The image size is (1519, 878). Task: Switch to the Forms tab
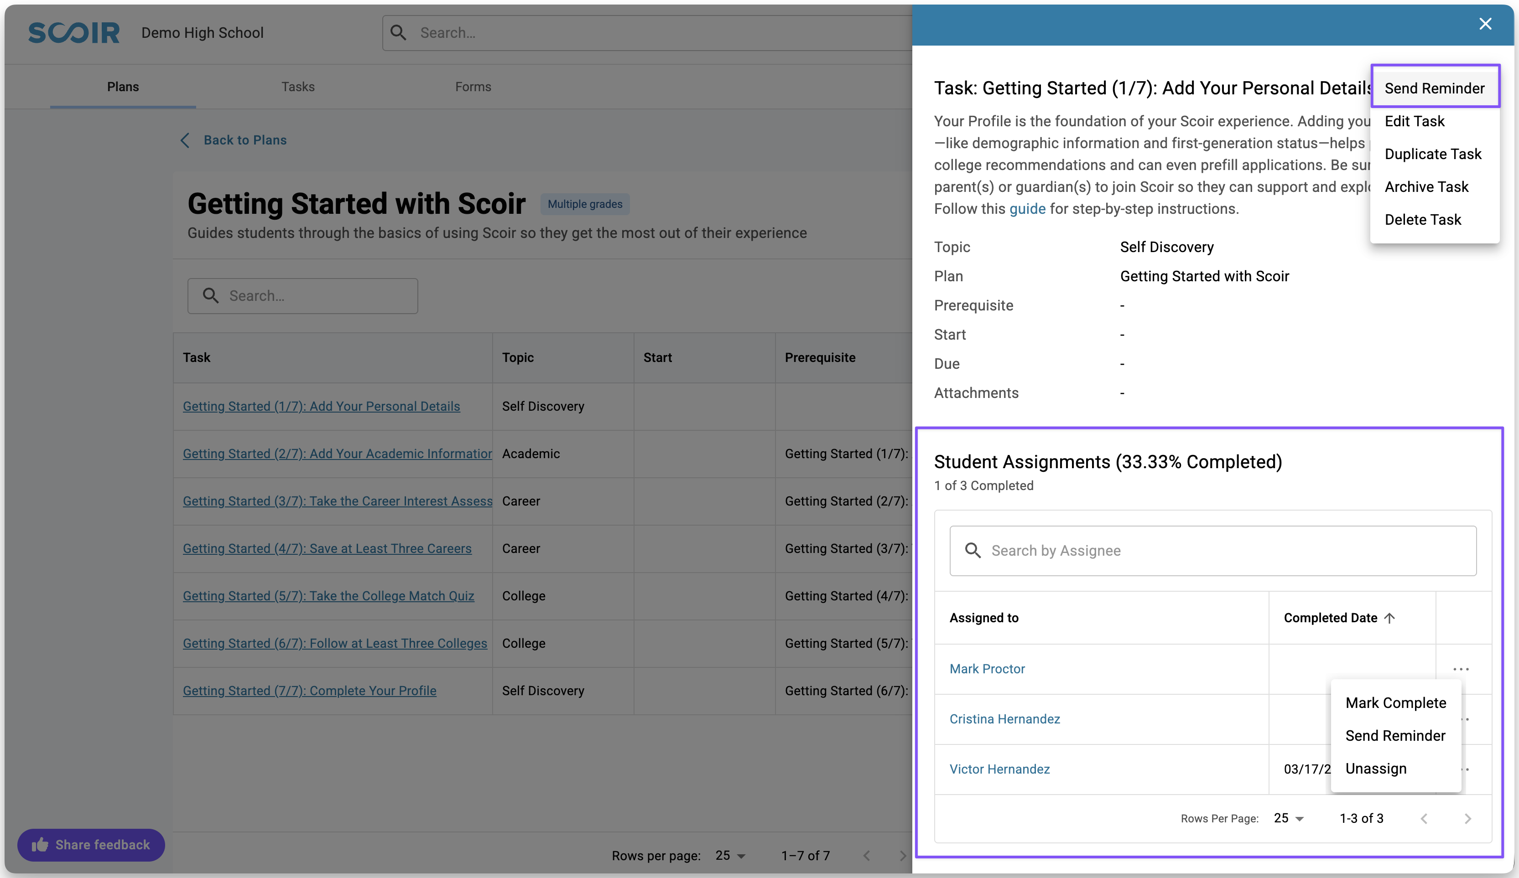click(473, 87)
